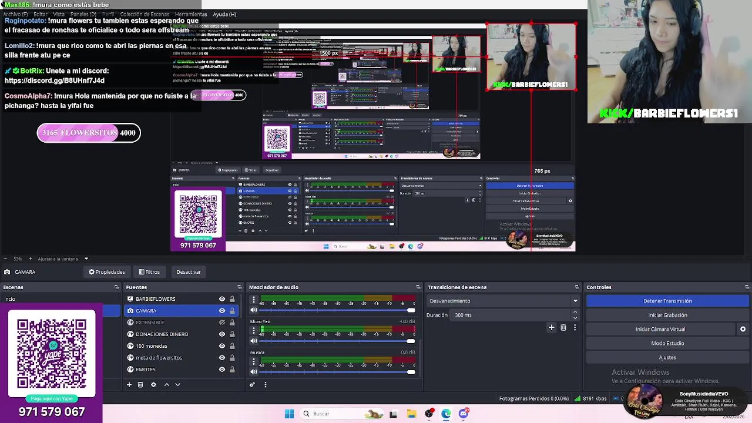
Task: Toggle lock on 100 monedas source
Action: click(232, 346)
